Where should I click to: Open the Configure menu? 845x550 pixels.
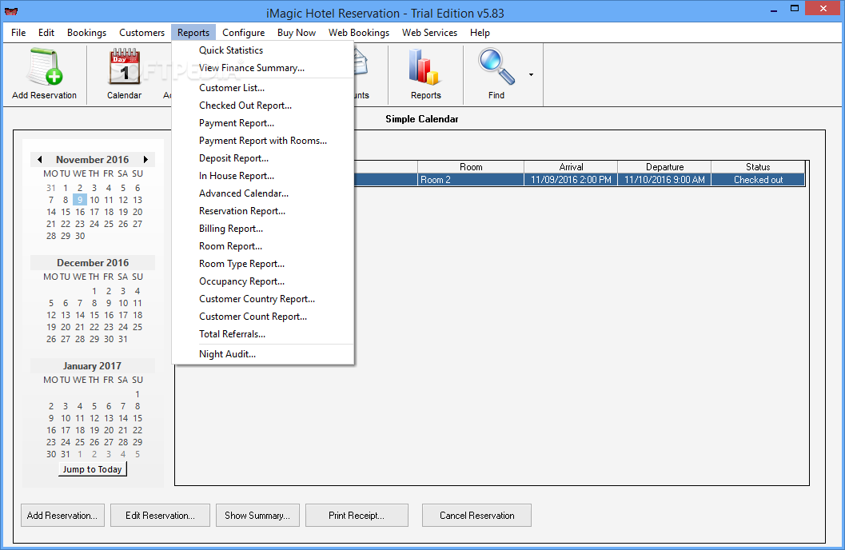click(244, 33)
